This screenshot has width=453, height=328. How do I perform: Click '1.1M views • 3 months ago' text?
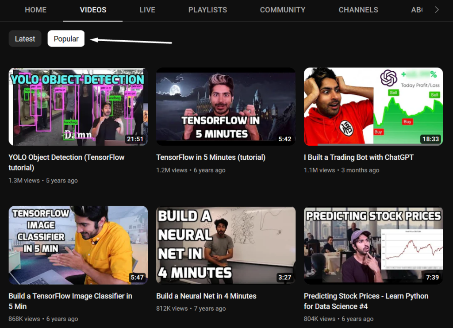pyautogui.click(x=342, y=170)
